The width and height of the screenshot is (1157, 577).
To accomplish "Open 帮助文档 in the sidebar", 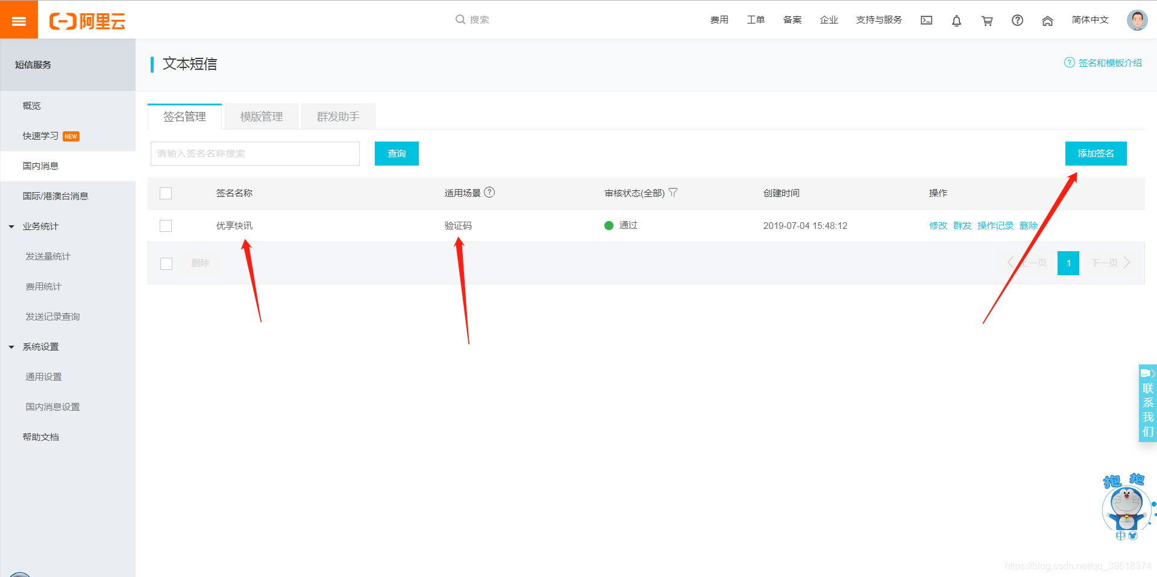I will 40,437.
